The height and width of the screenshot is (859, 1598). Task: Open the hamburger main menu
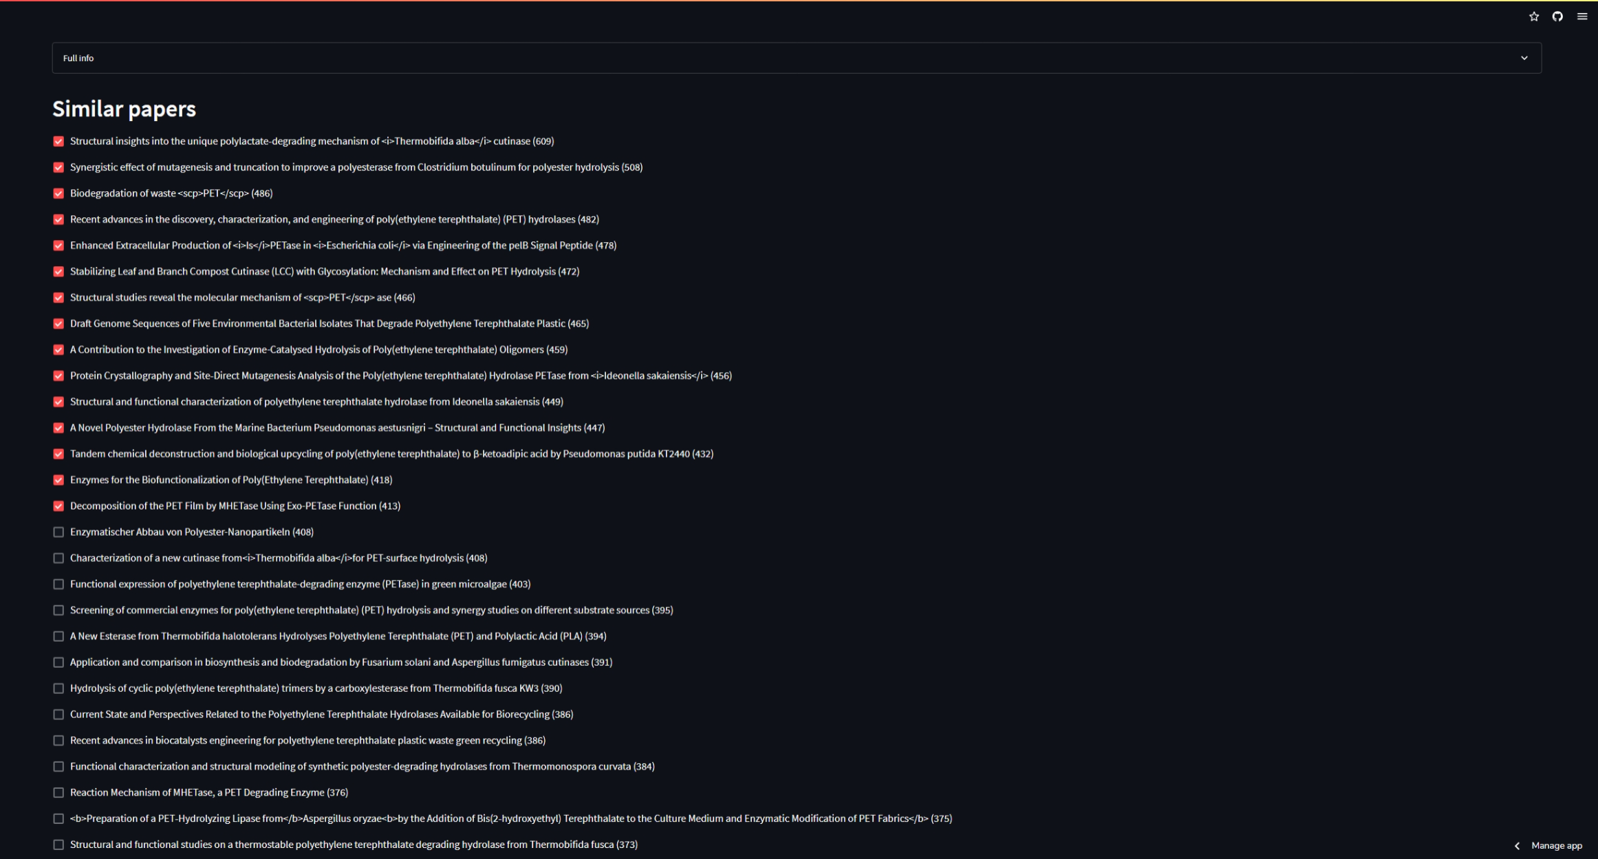[x=1581, y=17]
